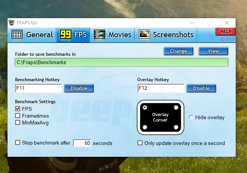Screen dimensions: 247x173
Task: Open the red HELP button
Action: [x=226, y=31]
